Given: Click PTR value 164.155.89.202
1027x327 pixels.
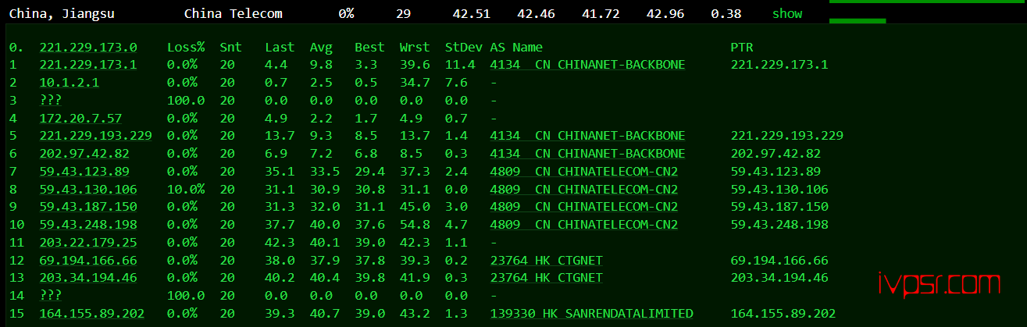Looking at the screenshot, I should (783, 314).
